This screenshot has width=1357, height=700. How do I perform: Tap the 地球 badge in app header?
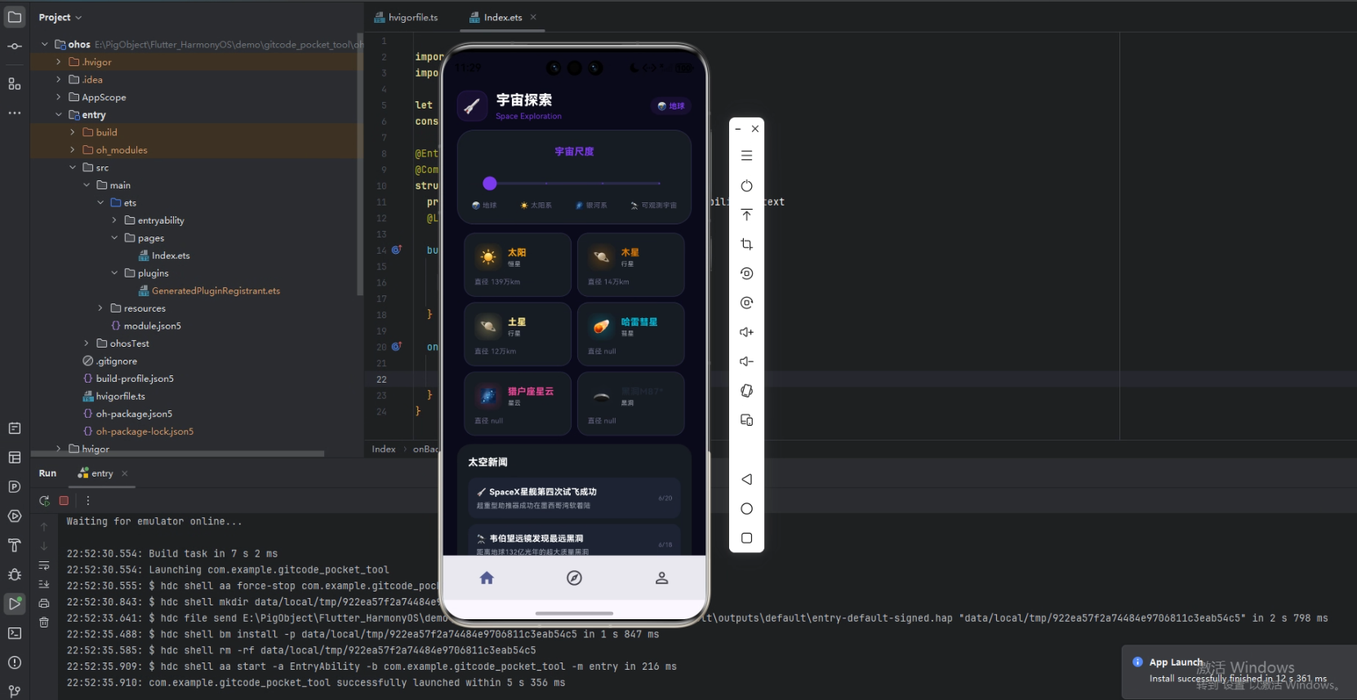click(671, 106)
